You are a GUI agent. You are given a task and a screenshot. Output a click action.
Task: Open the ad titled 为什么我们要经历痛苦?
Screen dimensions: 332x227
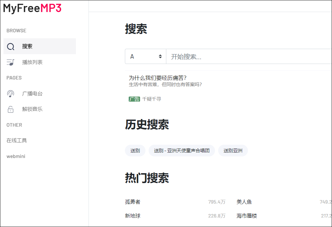157,78
